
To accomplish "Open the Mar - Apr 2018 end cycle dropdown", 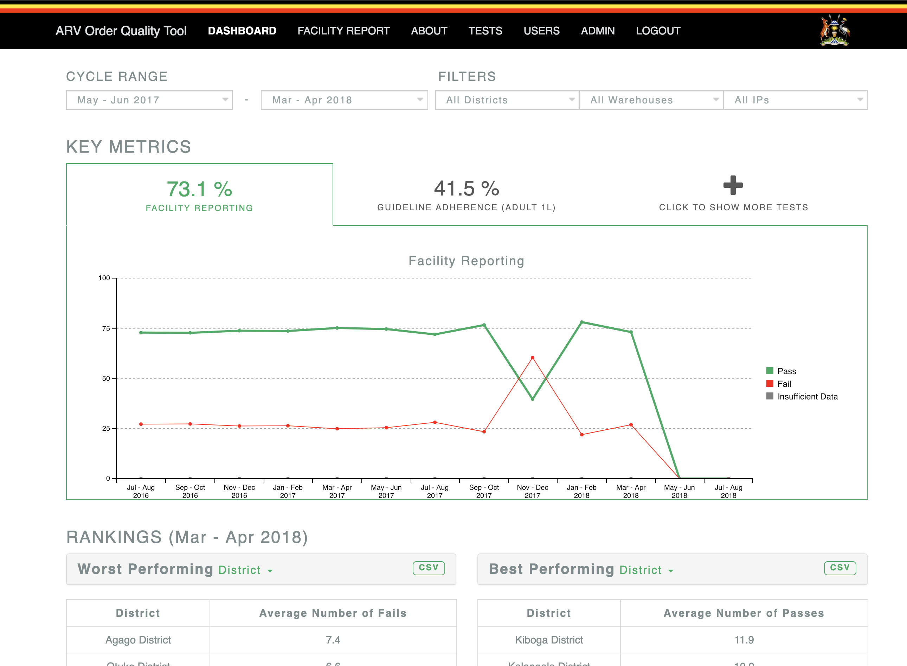I will coord(344,100).
